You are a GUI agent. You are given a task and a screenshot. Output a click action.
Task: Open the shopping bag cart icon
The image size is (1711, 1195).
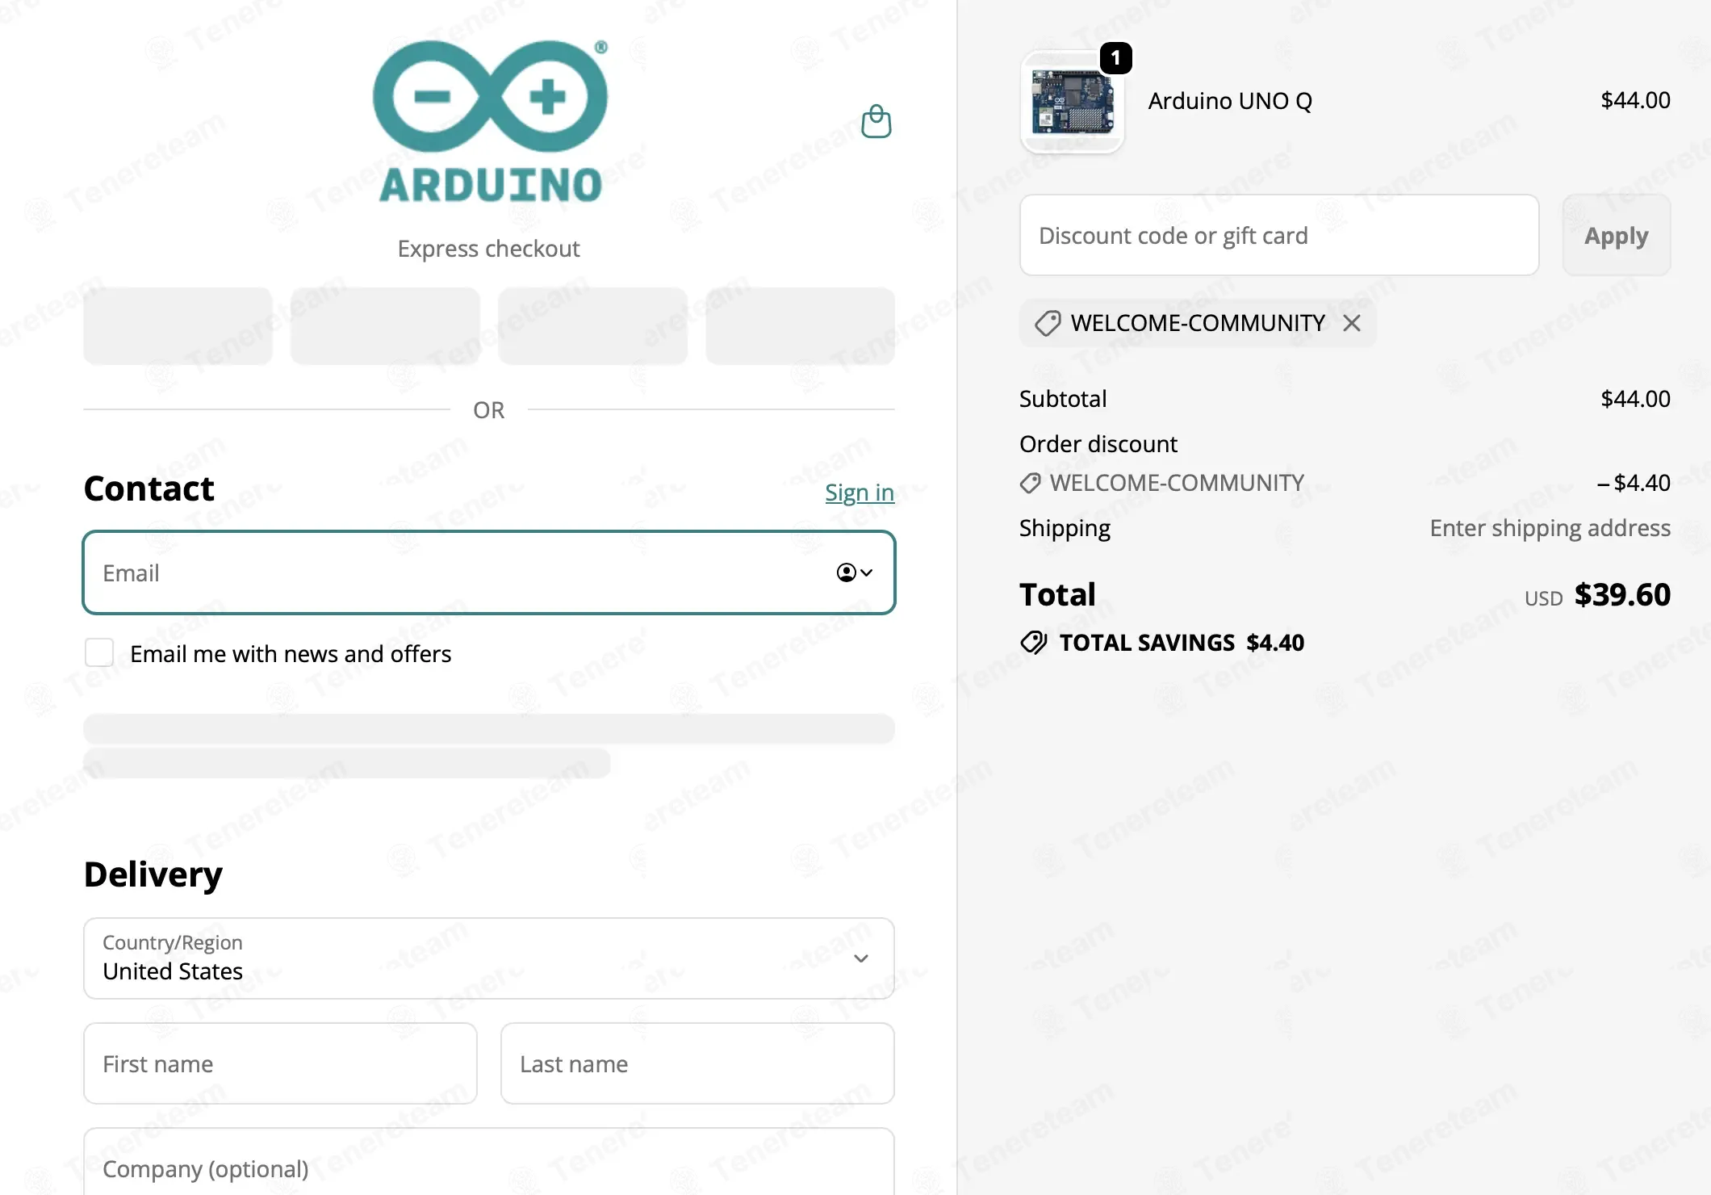[876, 121]
